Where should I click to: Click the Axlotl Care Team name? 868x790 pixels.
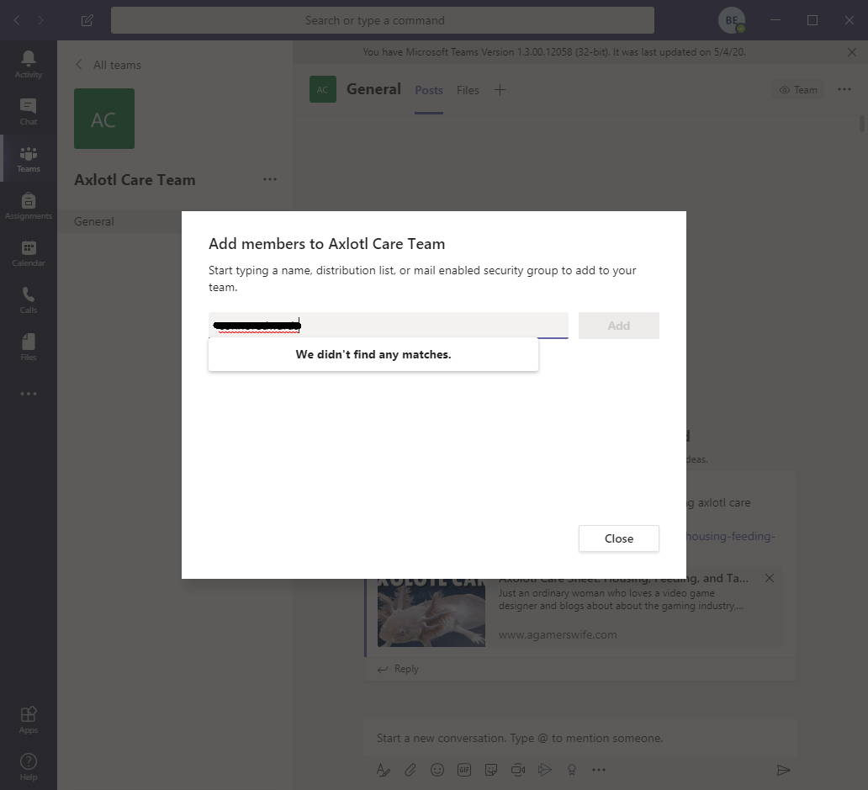[x=135, y=180]
